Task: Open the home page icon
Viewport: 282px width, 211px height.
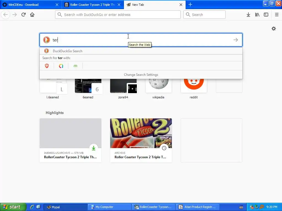Action: tap(32, 15)
